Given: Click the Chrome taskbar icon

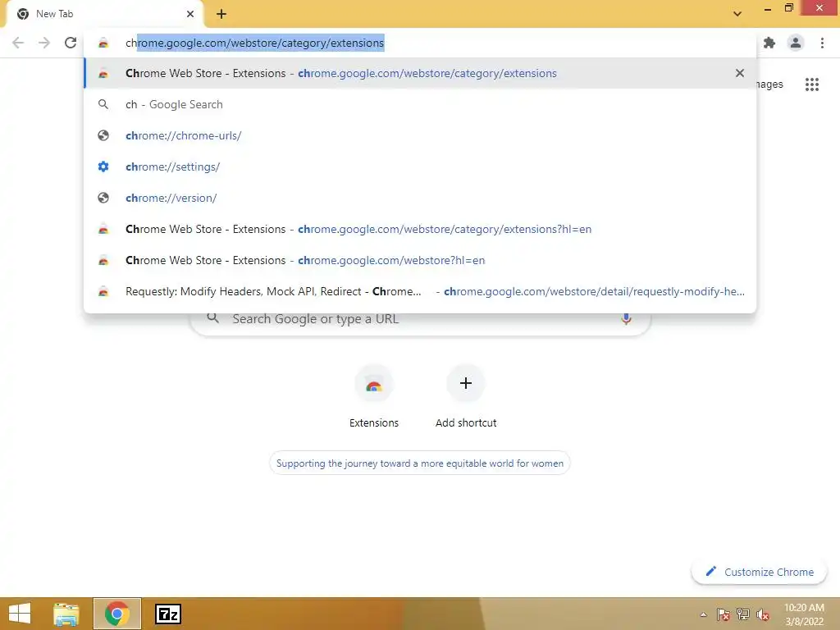Looking at the screenshot, I should point(116,614).
